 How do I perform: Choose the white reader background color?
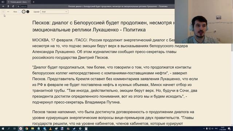(x=20, y=12)
